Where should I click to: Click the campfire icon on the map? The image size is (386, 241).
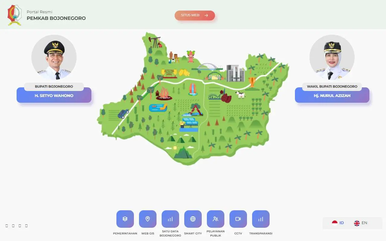(164, 94)
